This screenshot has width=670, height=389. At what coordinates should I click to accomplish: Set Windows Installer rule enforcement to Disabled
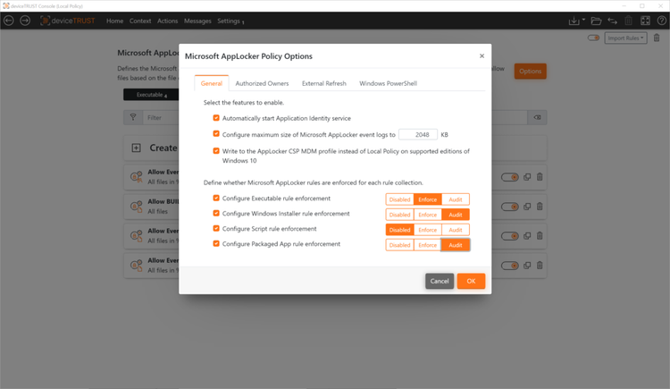point(399,215)
